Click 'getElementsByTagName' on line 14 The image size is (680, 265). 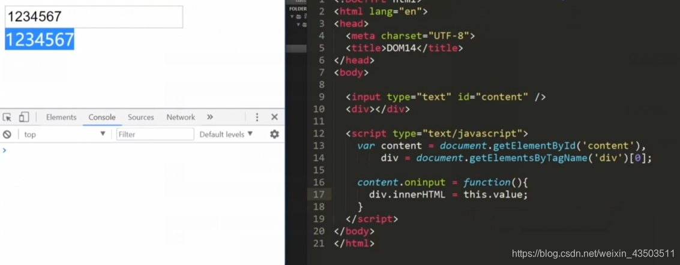(x=528, y=158)
